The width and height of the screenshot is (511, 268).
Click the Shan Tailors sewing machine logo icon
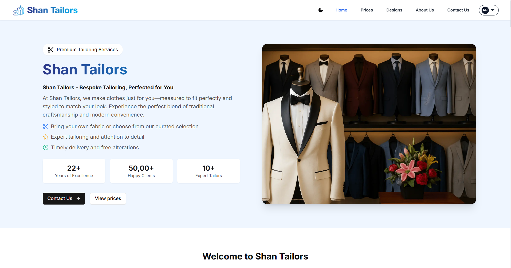pyautogui.click(x=18, y=10)
